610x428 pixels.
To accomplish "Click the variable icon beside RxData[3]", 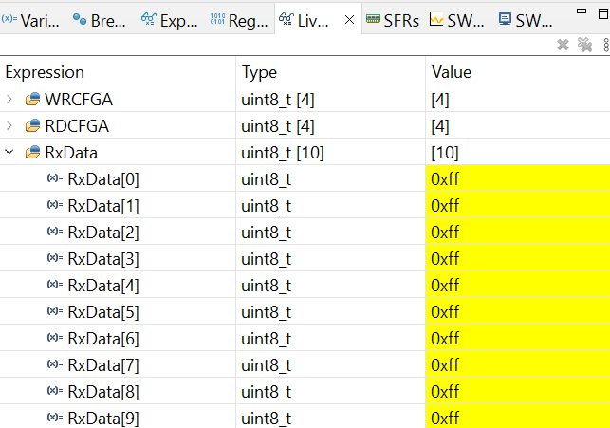I will click(55, 257).
